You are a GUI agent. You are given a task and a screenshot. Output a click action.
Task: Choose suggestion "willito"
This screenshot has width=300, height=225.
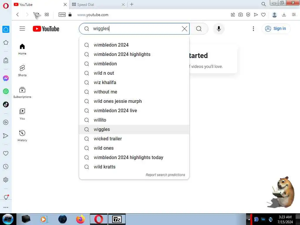click(x=134, y=120)
